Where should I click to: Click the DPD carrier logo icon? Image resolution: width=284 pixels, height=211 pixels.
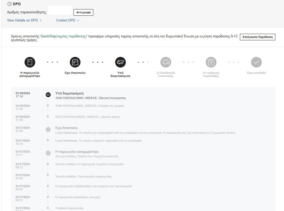tap(9, 4)
